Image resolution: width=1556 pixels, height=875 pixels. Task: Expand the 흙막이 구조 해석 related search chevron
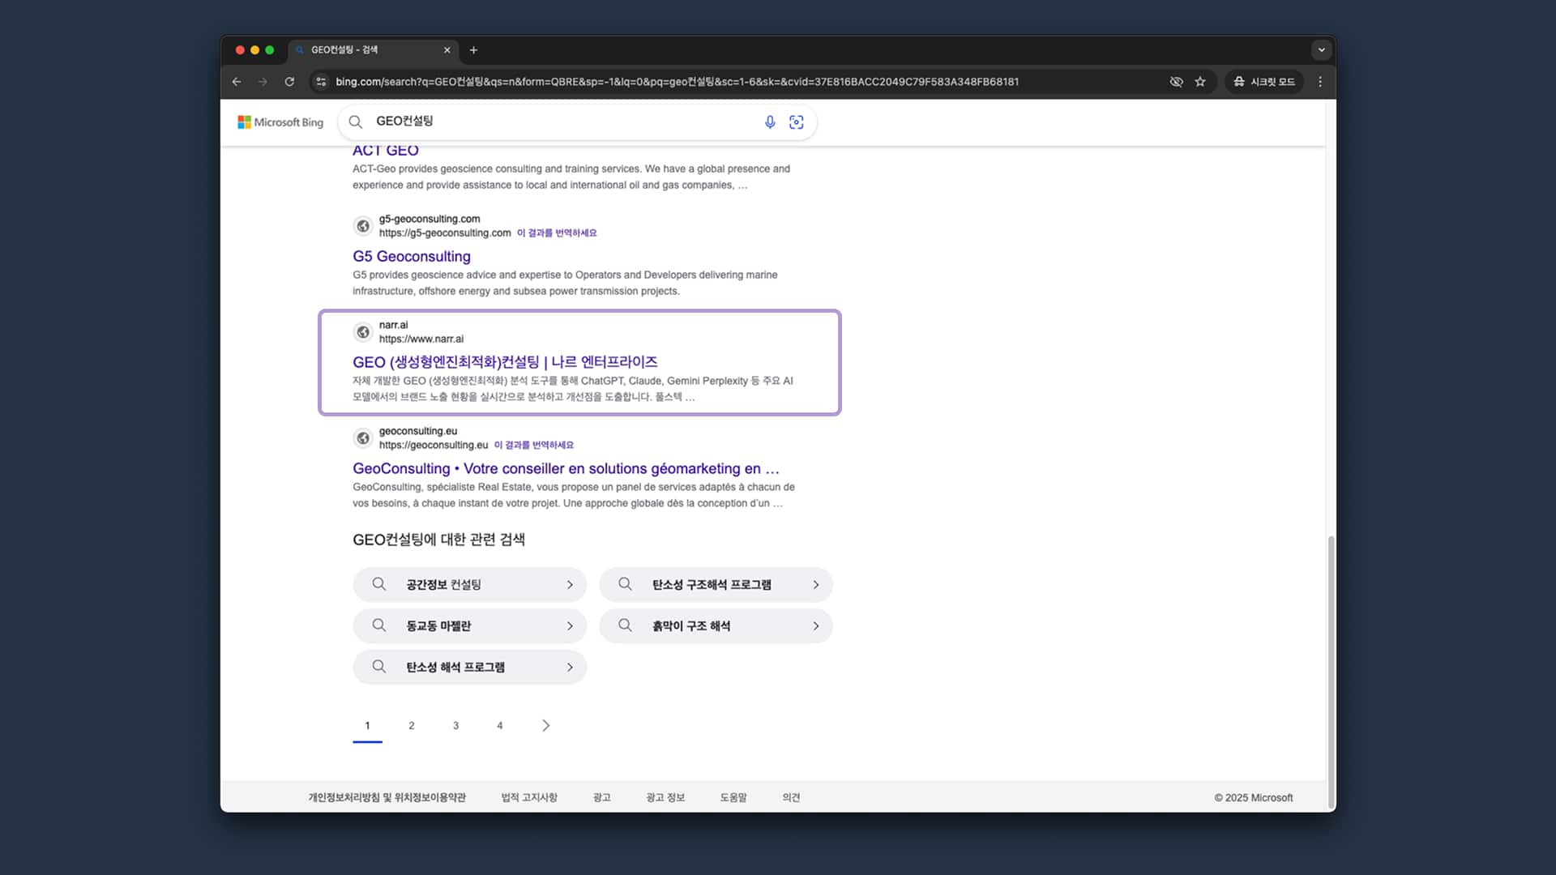(x=816, y=625)
